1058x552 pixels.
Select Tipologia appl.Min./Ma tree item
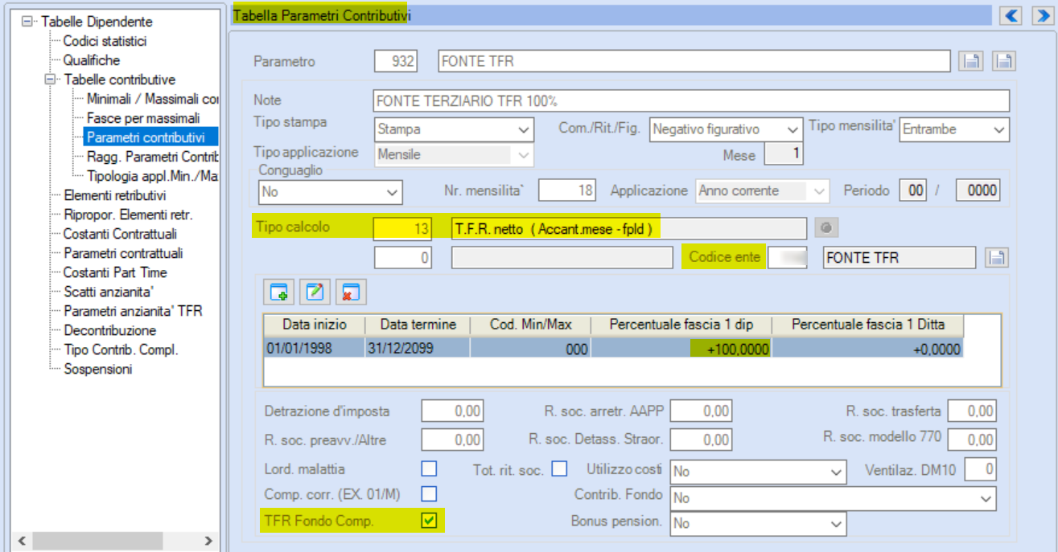(152, 176)
